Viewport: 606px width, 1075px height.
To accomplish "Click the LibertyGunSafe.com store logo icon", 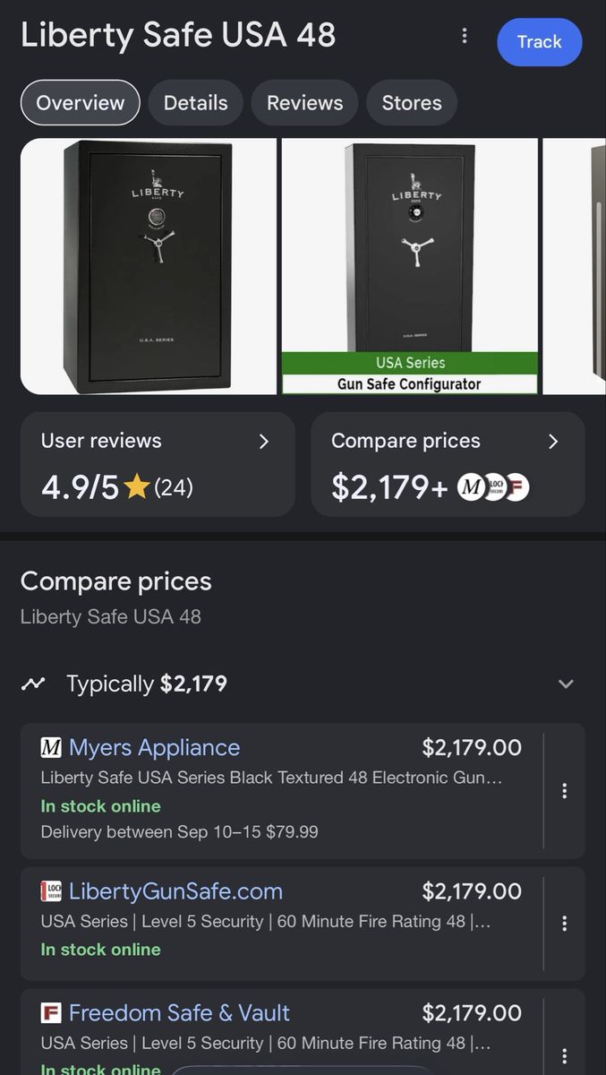I will [51, 891].
